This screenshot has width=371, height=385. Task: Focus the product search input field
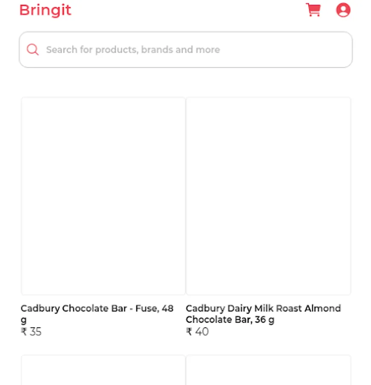click(186, 50)
